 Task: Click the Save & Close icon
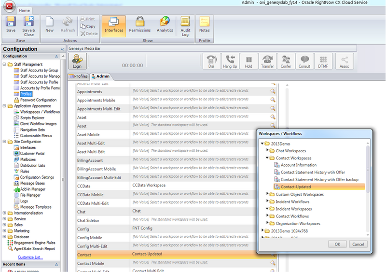pyautogui.click(x=28, y=26)
